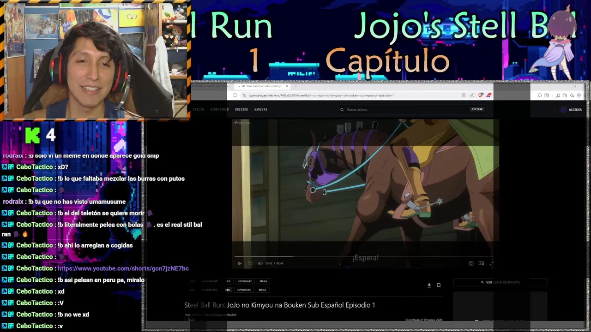Open the 'Steel Ball Run: JoJo no Kimyou na Bouken' series link
591x332 pixels.
211,315
